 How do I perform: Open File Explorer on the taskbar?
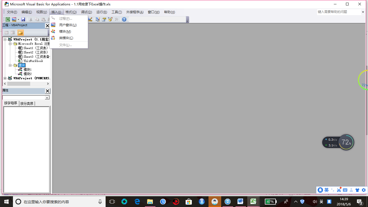pos(150,202)
